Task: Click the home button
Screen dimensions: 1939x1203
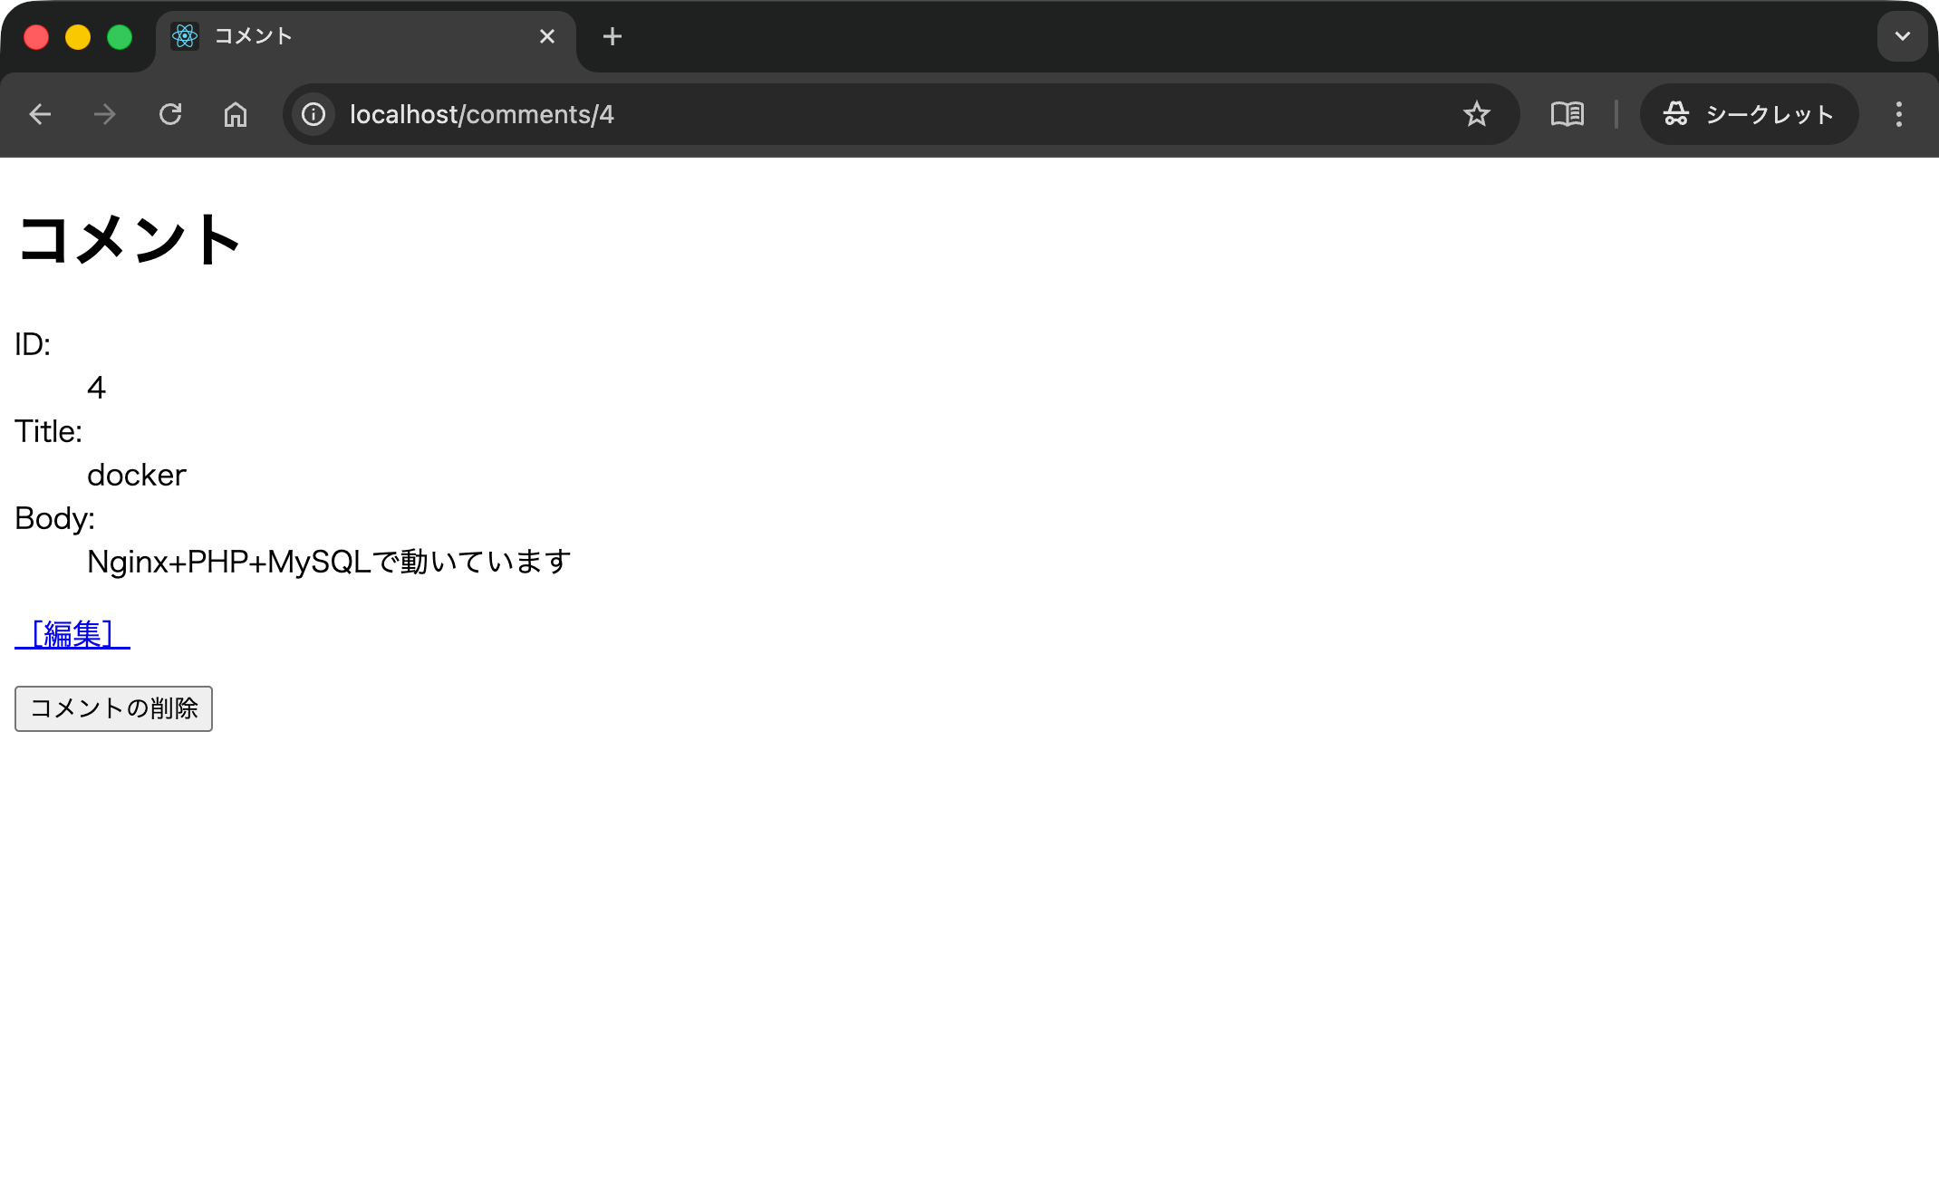Action: click(236, 114)
